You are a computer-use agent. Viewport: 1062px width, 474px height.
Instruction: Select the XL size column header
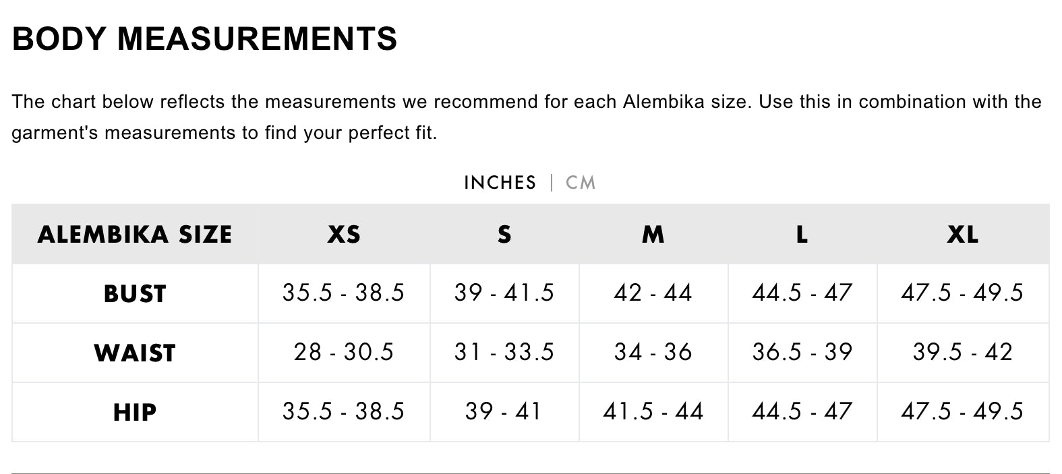coord(963,235)
